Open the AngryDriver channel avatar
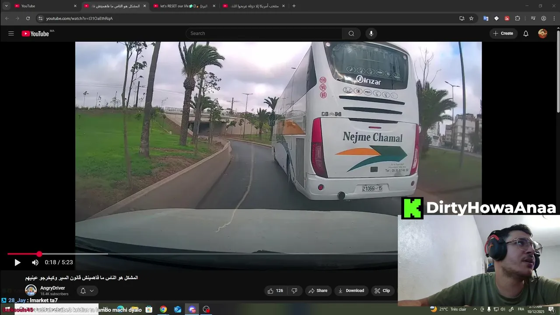The image size is (560, 315). [x=31, y=290]
